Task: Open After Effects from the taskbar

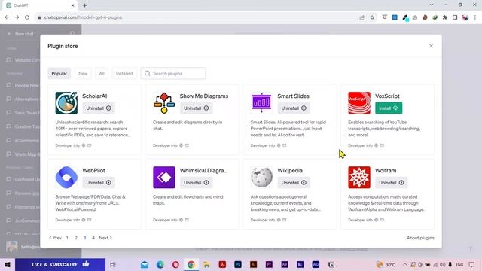Action: click(285, 264)
